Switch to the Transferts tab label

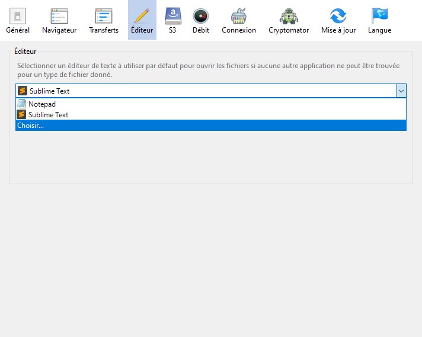[x=104, y=30]
